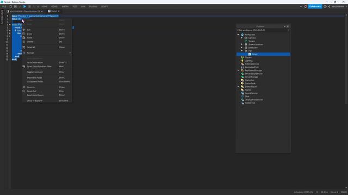The width and height of the screenshot is (348, 195).
Task: Expand the ReplicatedStorage node in Explorer
Action: tap(238, 70)
